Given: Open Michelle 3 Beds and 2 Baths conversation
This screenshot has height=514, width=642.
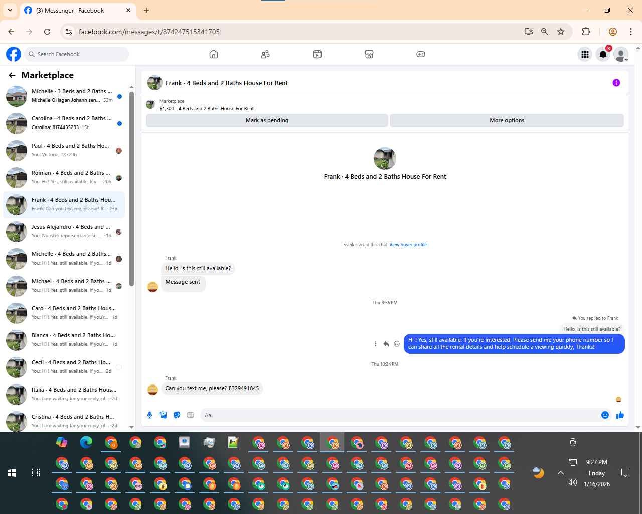Looking at the screenshot, I should (x=64, y=96).
